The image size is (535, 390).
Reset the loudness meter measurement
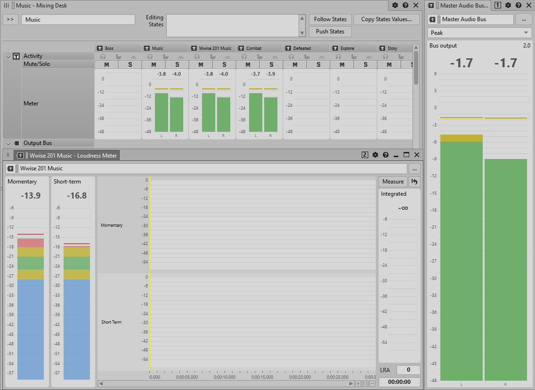(x=414, y=182)
